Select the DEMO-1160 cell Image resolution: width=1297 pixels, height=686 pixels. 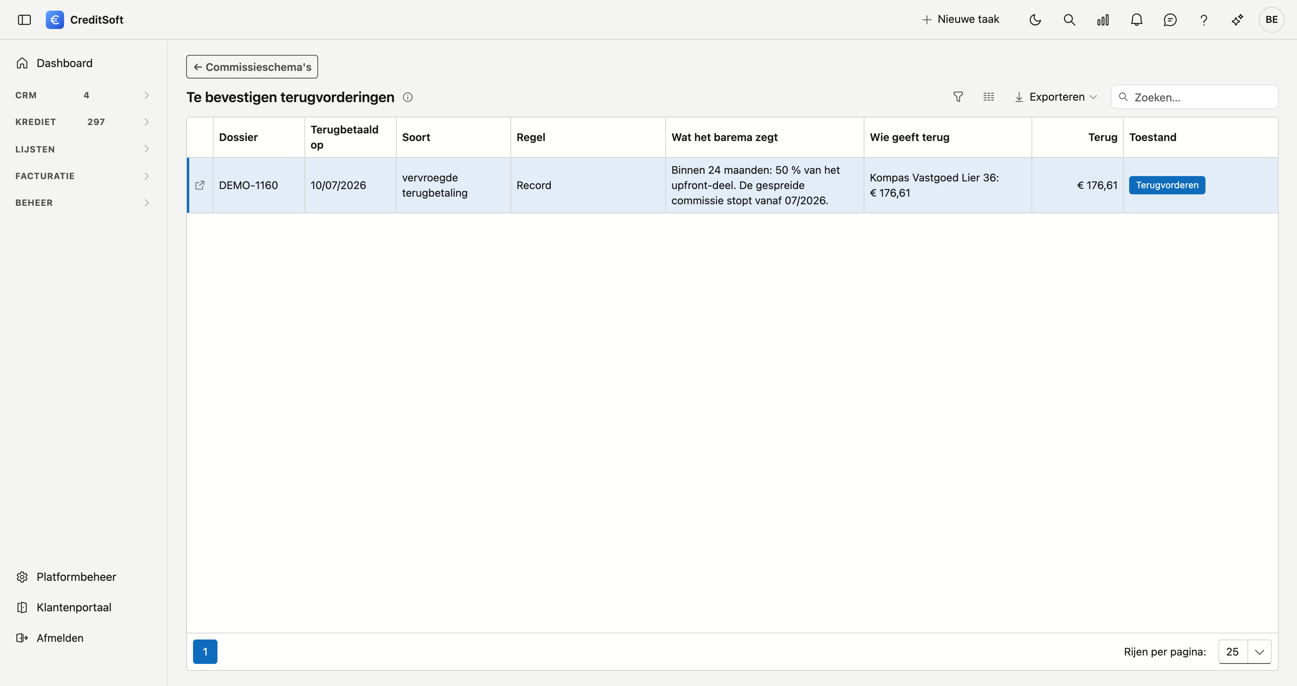pyautogui.click(x=259, y=185)
